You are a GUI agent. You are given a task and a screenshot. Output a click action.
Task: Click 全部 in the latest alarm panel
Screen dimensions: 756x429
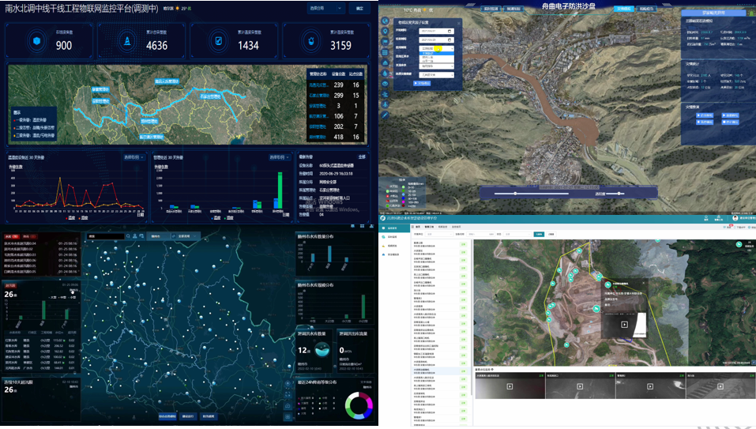(362, 157)
